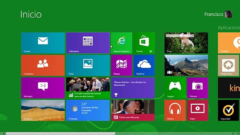The width and height of the screenshot is (240, 135).
Task: Open the Tienda store tile
Action: point(144,43)
